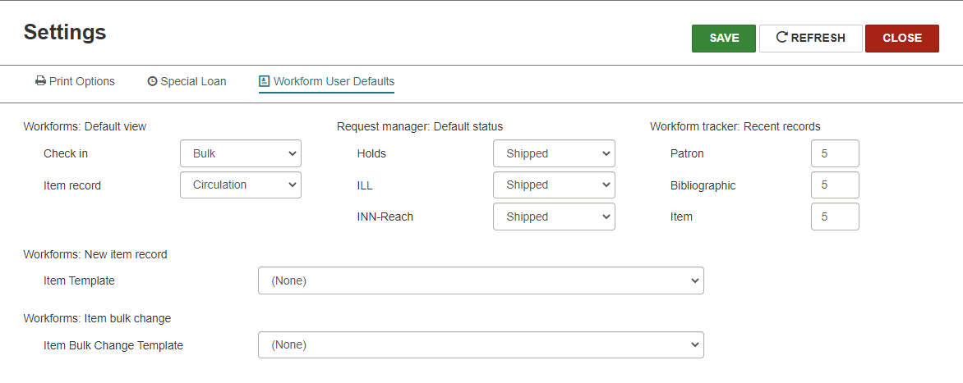The height and width of the screenshot is (383, 963).
Task: Open the Check in default view dropdown
Action: [241, 153]
